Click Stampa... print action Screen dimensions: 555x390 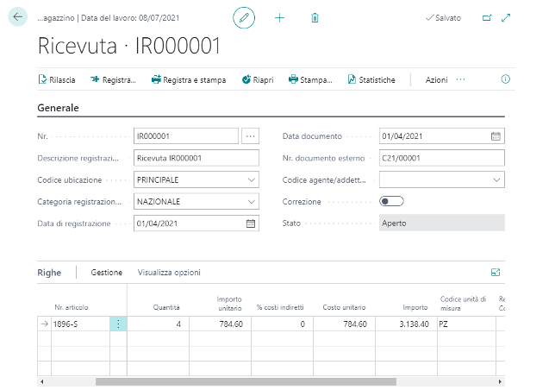[310, 79]
